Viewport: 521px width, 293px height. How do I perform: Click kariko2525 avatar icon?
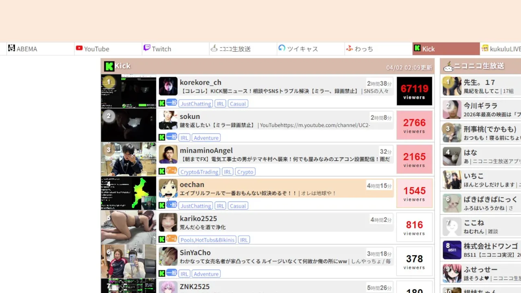click(x=168, y=223)
